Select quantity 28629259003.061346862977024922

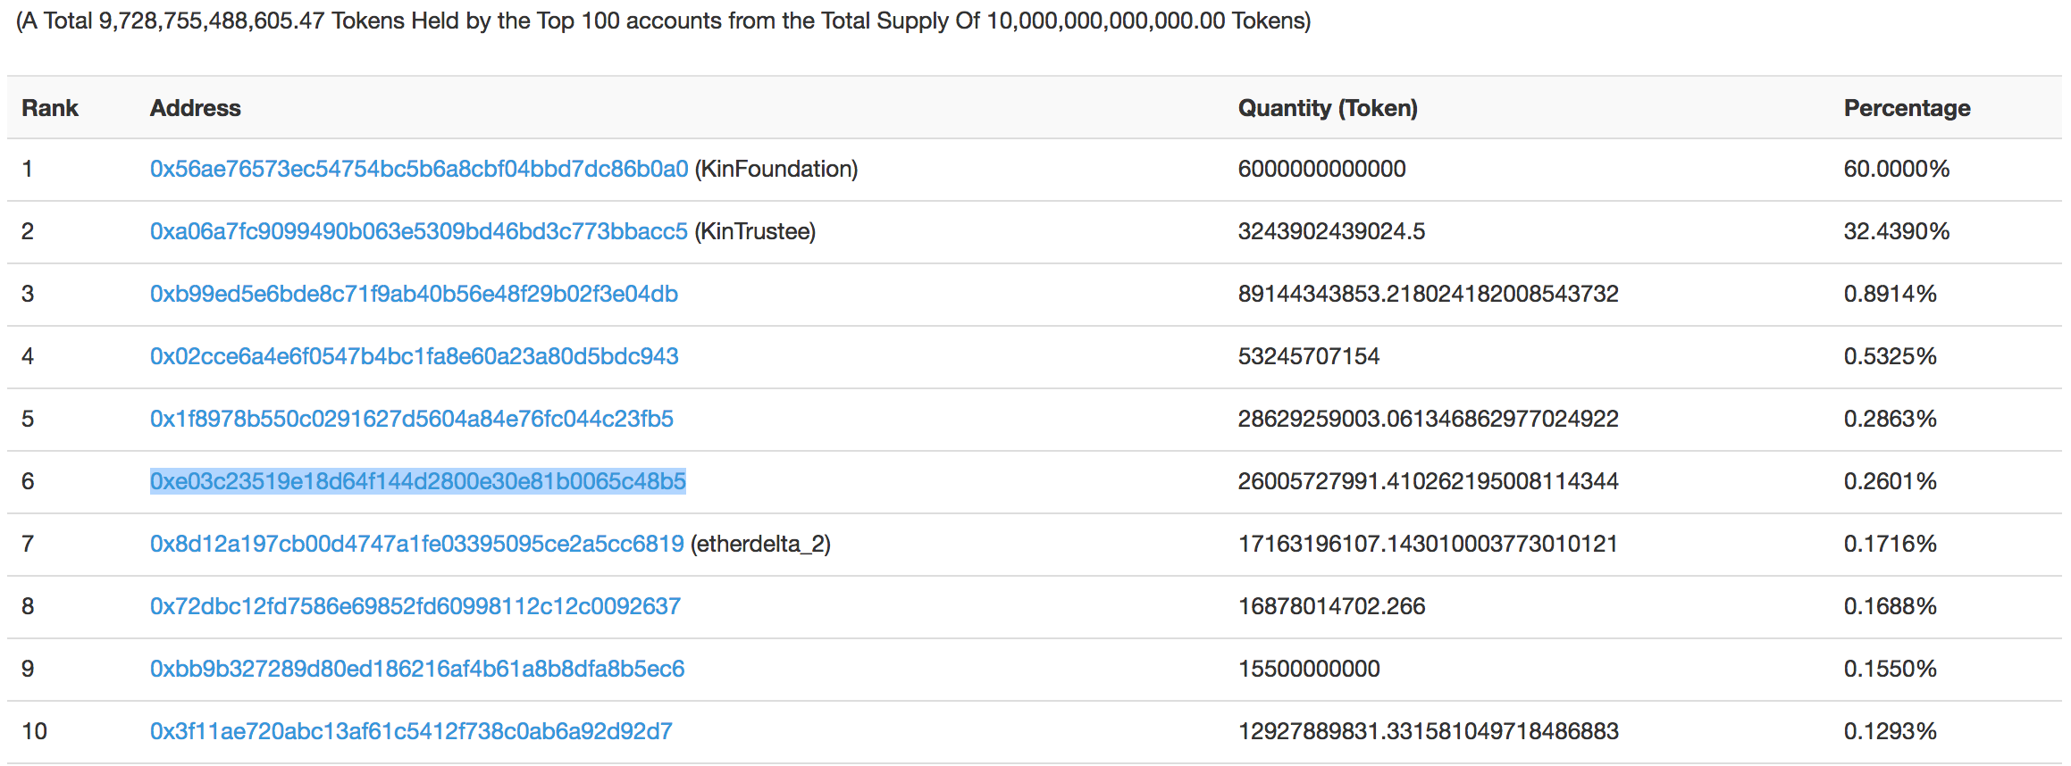point(1428,419)
